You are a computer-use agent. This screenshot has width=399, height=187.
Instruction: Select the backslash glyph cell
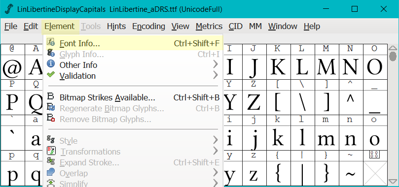click(x=303, y=102)
